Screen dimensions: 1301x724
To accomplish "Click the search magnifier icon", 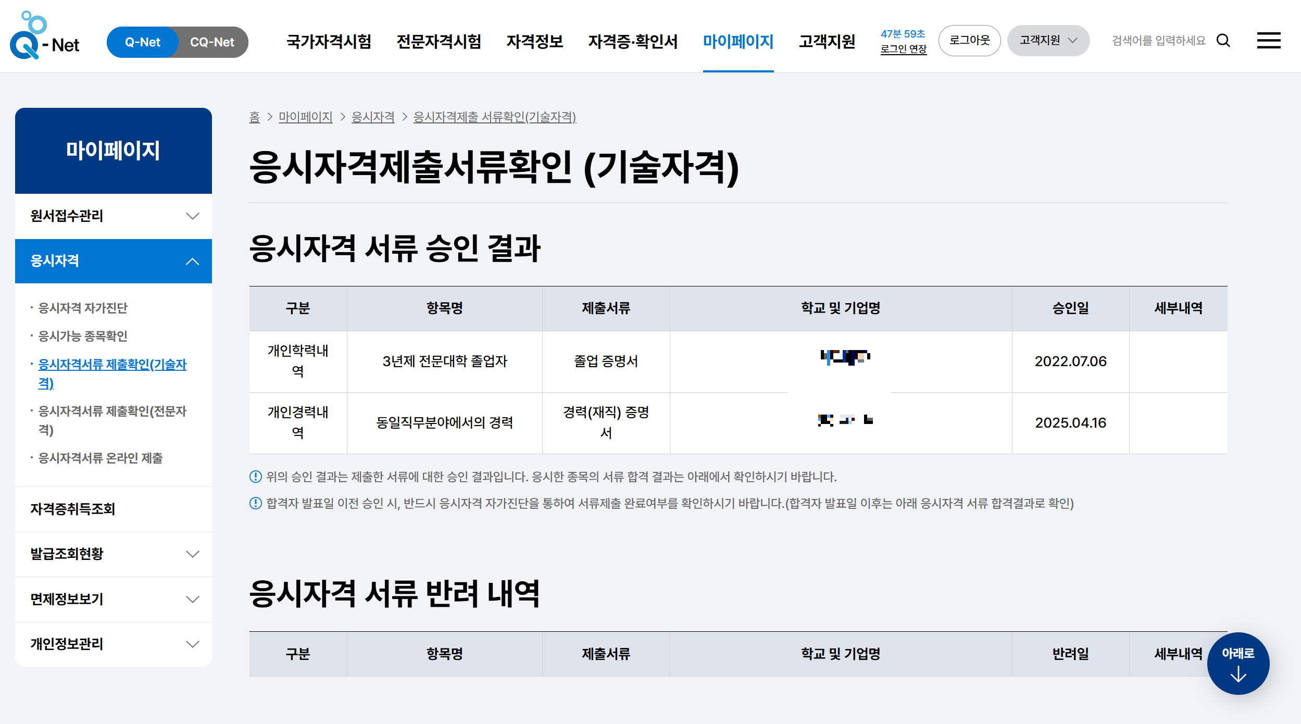I will pos(1223,41).
